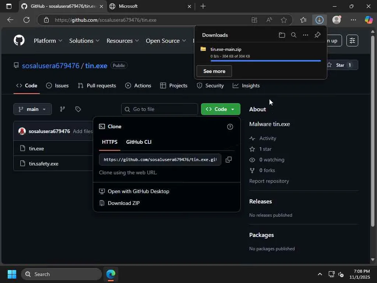377x283 pixels.
Task: Close the Microsoft tab
Action: (x=189, y=6)
